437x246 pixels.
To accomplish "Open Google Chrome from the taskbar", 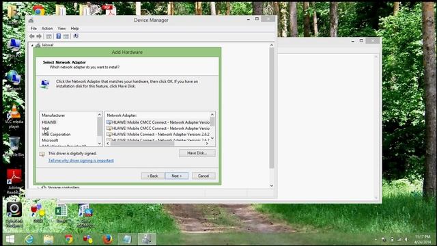I will tap(68, 239).
